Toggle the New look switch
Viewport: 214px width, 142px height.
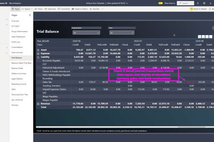[x=161, y=3]
